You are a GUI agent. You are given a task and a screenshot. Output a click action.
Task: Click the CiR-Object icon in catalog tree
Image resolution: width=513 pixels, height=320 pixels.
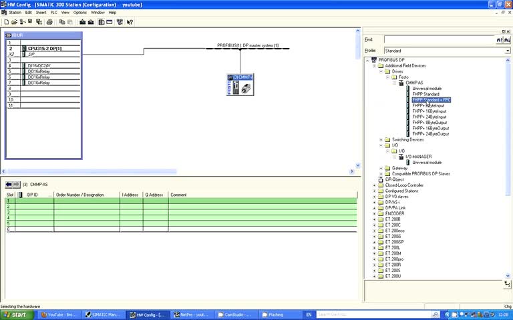click(x=381, y=179)
